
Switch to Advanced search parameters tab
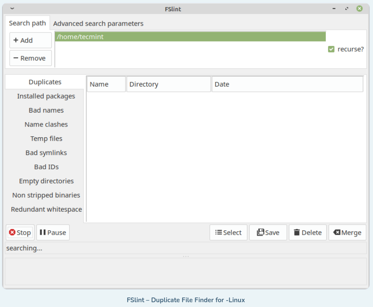(98, 23)
